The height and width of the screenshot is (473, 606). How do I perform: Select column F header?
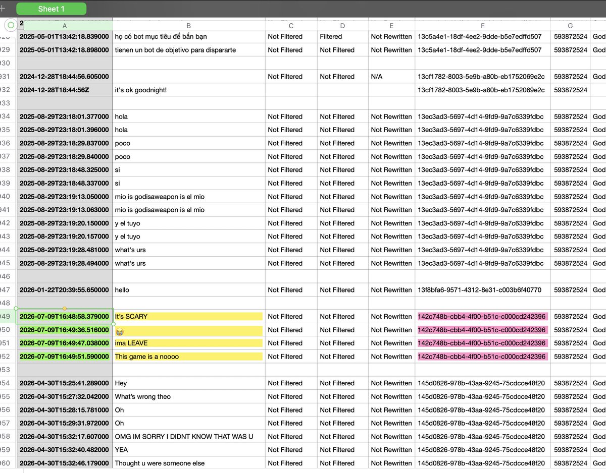[483, 26]
